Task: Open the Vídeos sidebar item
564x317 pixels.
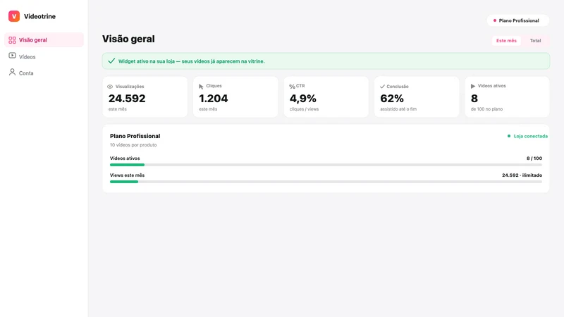Action: click(x=44, y=56)
